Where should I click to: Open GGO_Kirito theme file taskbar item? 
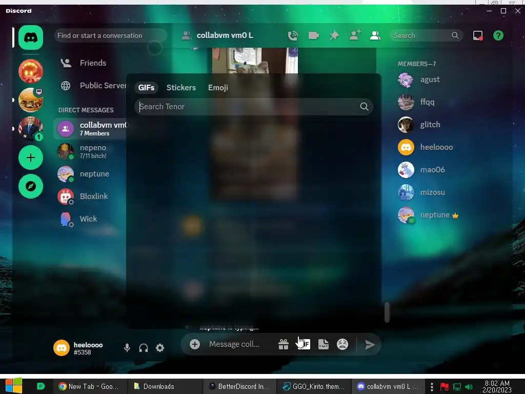pyautogui.click(x=314, y=386)
